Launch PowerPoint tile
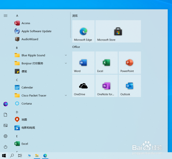Viewport: 172px width, 159px height. point(130,63)
